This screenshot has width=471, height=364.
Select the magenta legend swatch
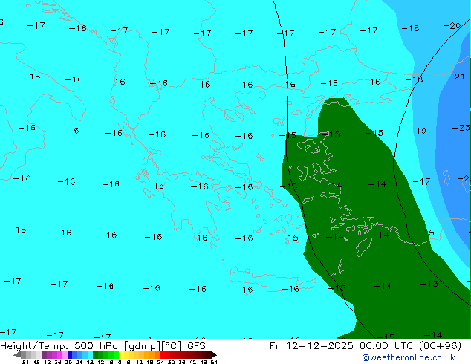(x=59, y=354)
